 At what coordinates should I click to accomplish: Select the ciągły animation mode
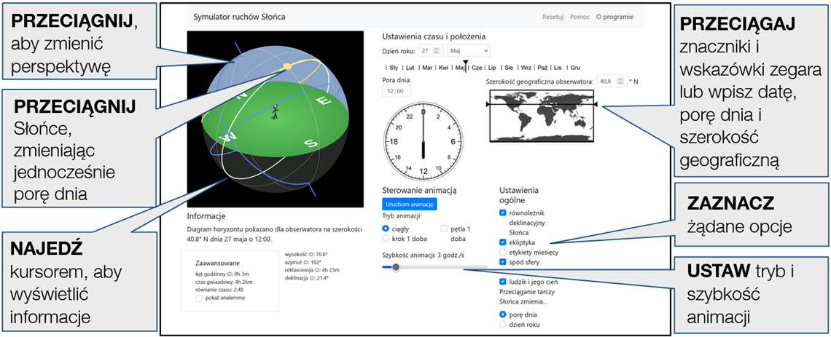coord(386,228)
